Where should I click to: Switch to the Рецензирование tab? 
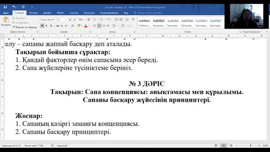109,13
